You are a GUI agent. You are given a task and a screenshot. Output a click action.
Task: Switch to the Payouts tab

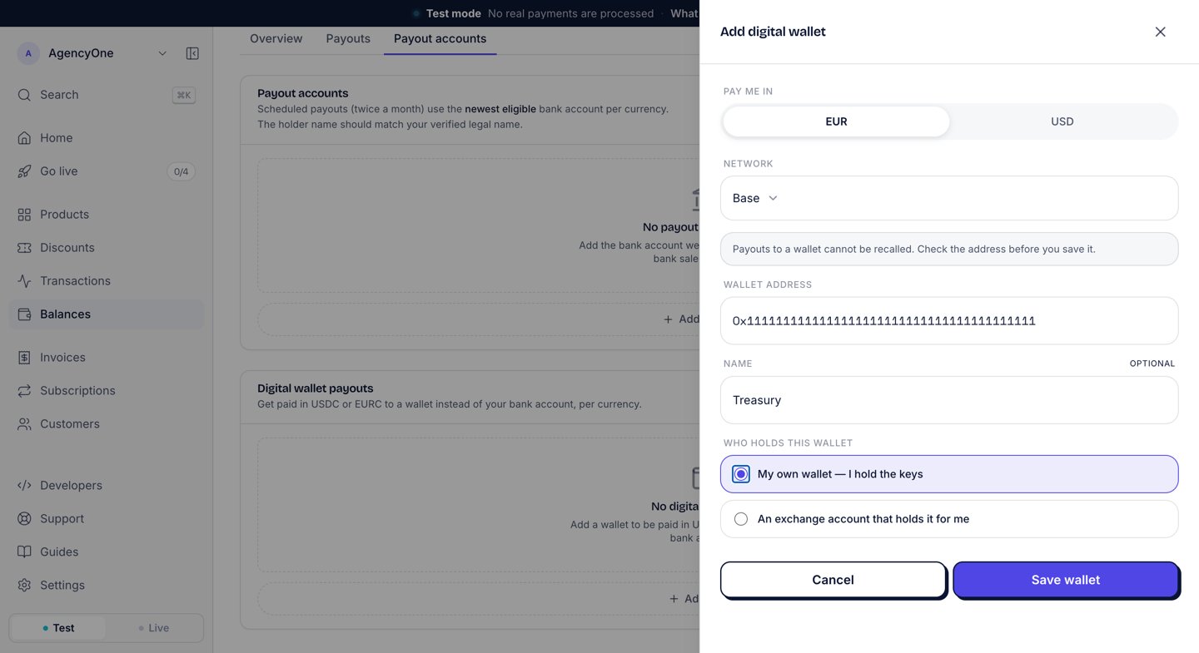tap(348, 38)
